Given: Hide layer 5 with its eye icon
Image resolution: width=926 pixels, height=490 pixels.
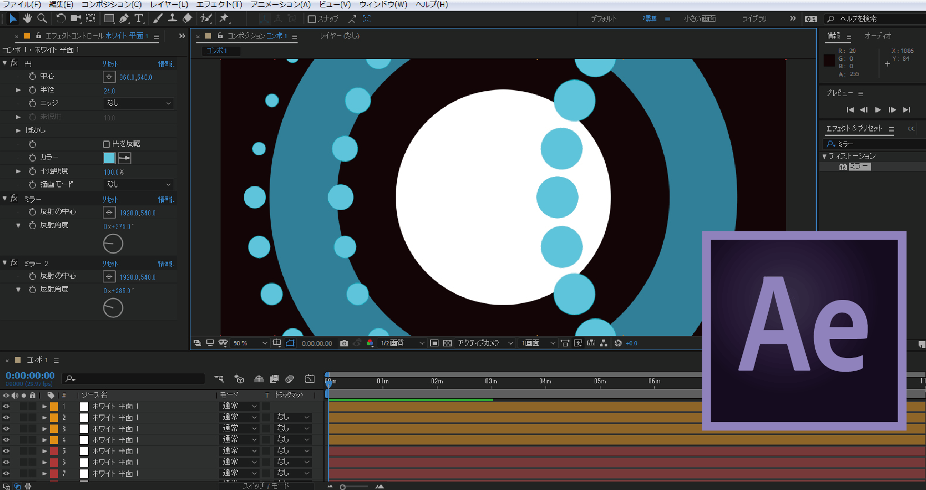Looking at the screenshot, I should tap(6, 451).
